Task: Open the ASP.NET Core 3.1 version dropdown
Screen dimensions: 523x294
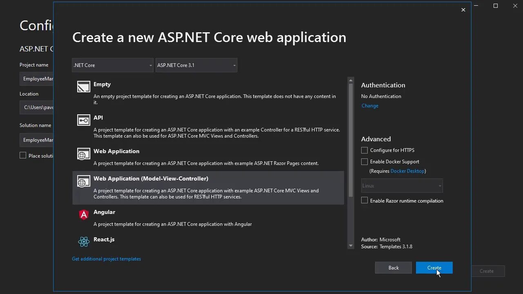Action: coord(196,65)
